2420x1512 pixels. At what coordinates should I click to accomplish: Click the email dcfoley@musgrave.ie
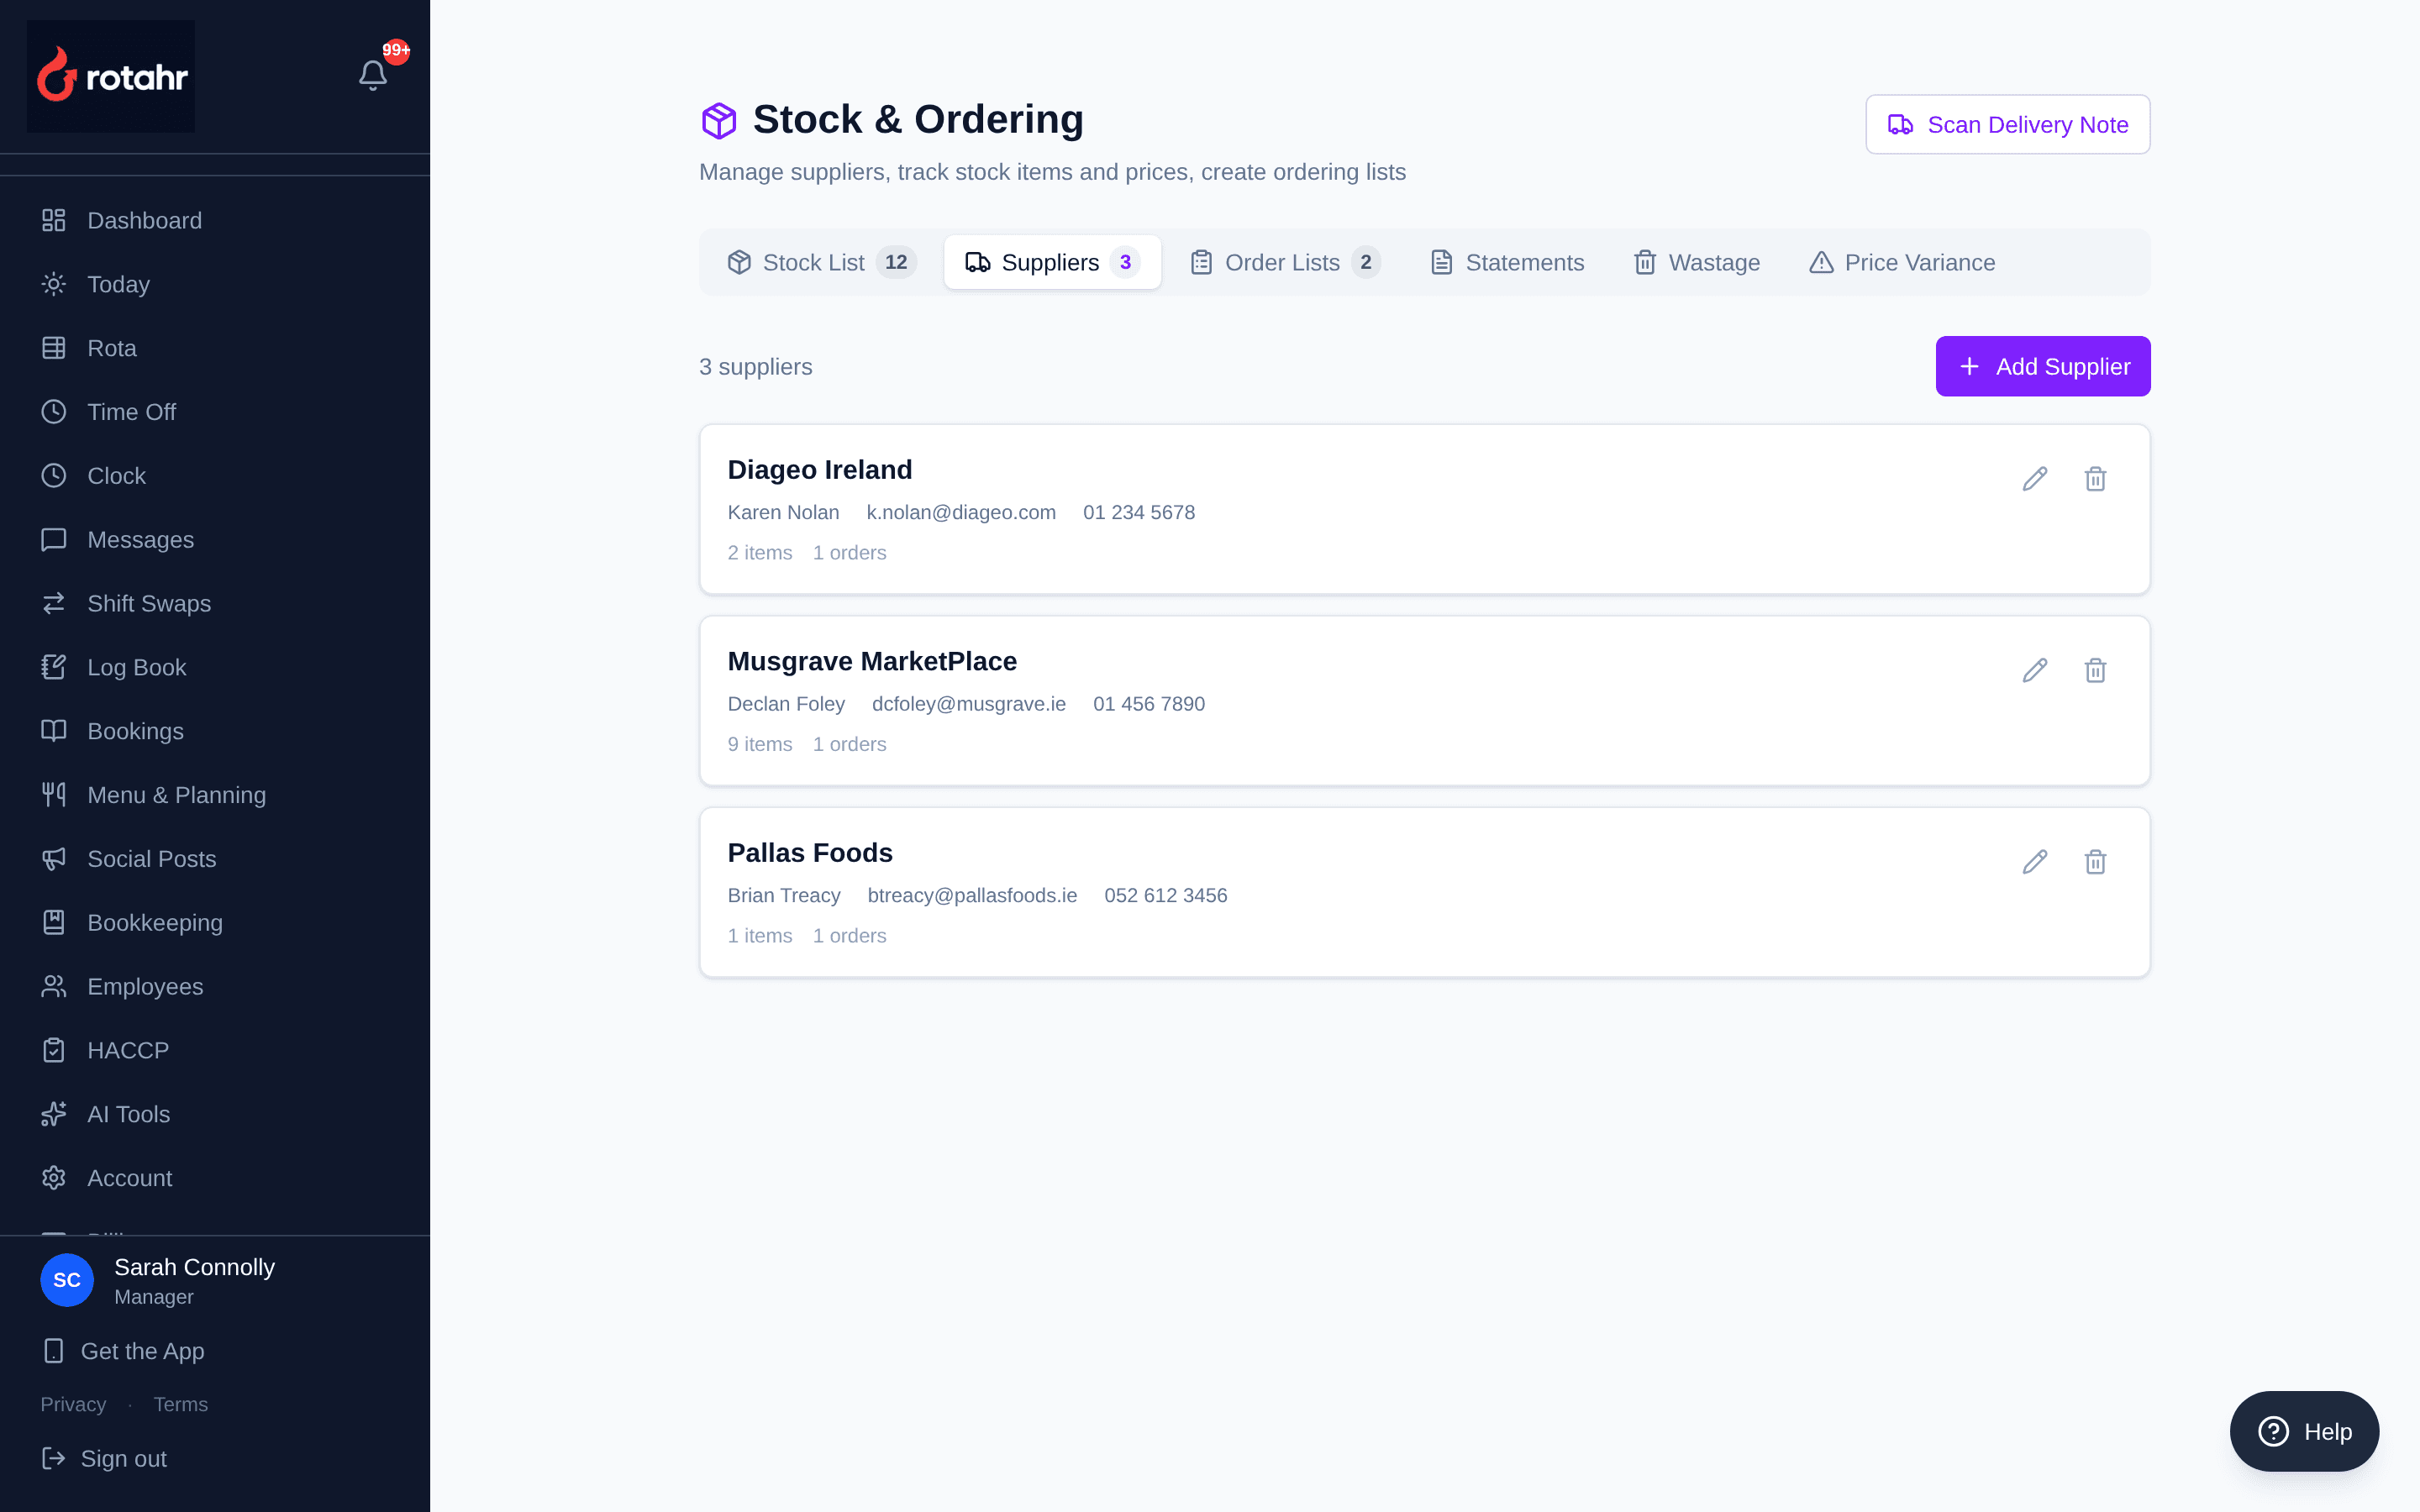point(969,704)
